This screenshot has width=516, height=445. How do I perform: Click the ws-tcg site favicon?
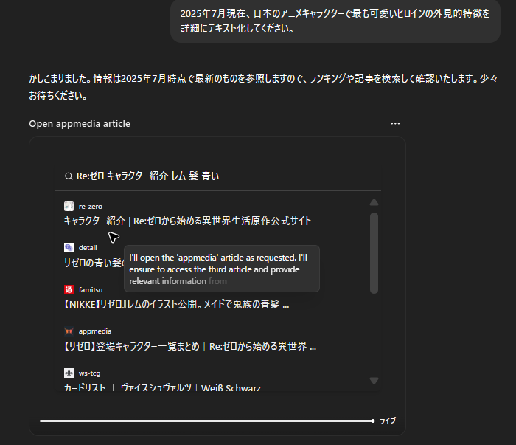[69, 373]
